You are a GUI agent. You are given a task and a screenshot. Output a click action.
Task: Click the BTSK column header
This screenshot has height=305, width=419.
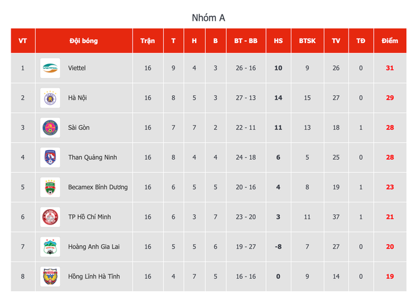[x=307, y=41]
